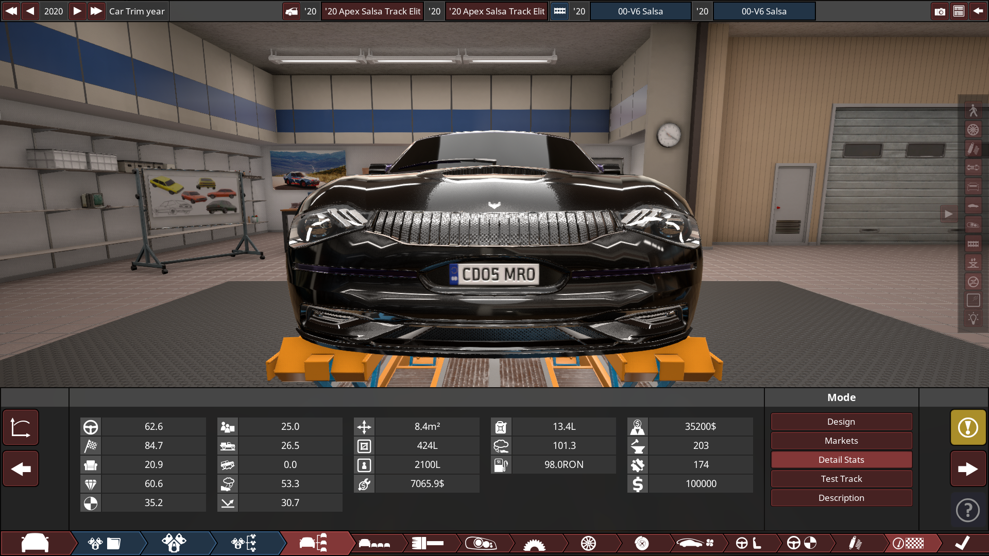Open the Aerodynamics tab with car and fan
The image size is (989, 556).
(x=695, y=543)
